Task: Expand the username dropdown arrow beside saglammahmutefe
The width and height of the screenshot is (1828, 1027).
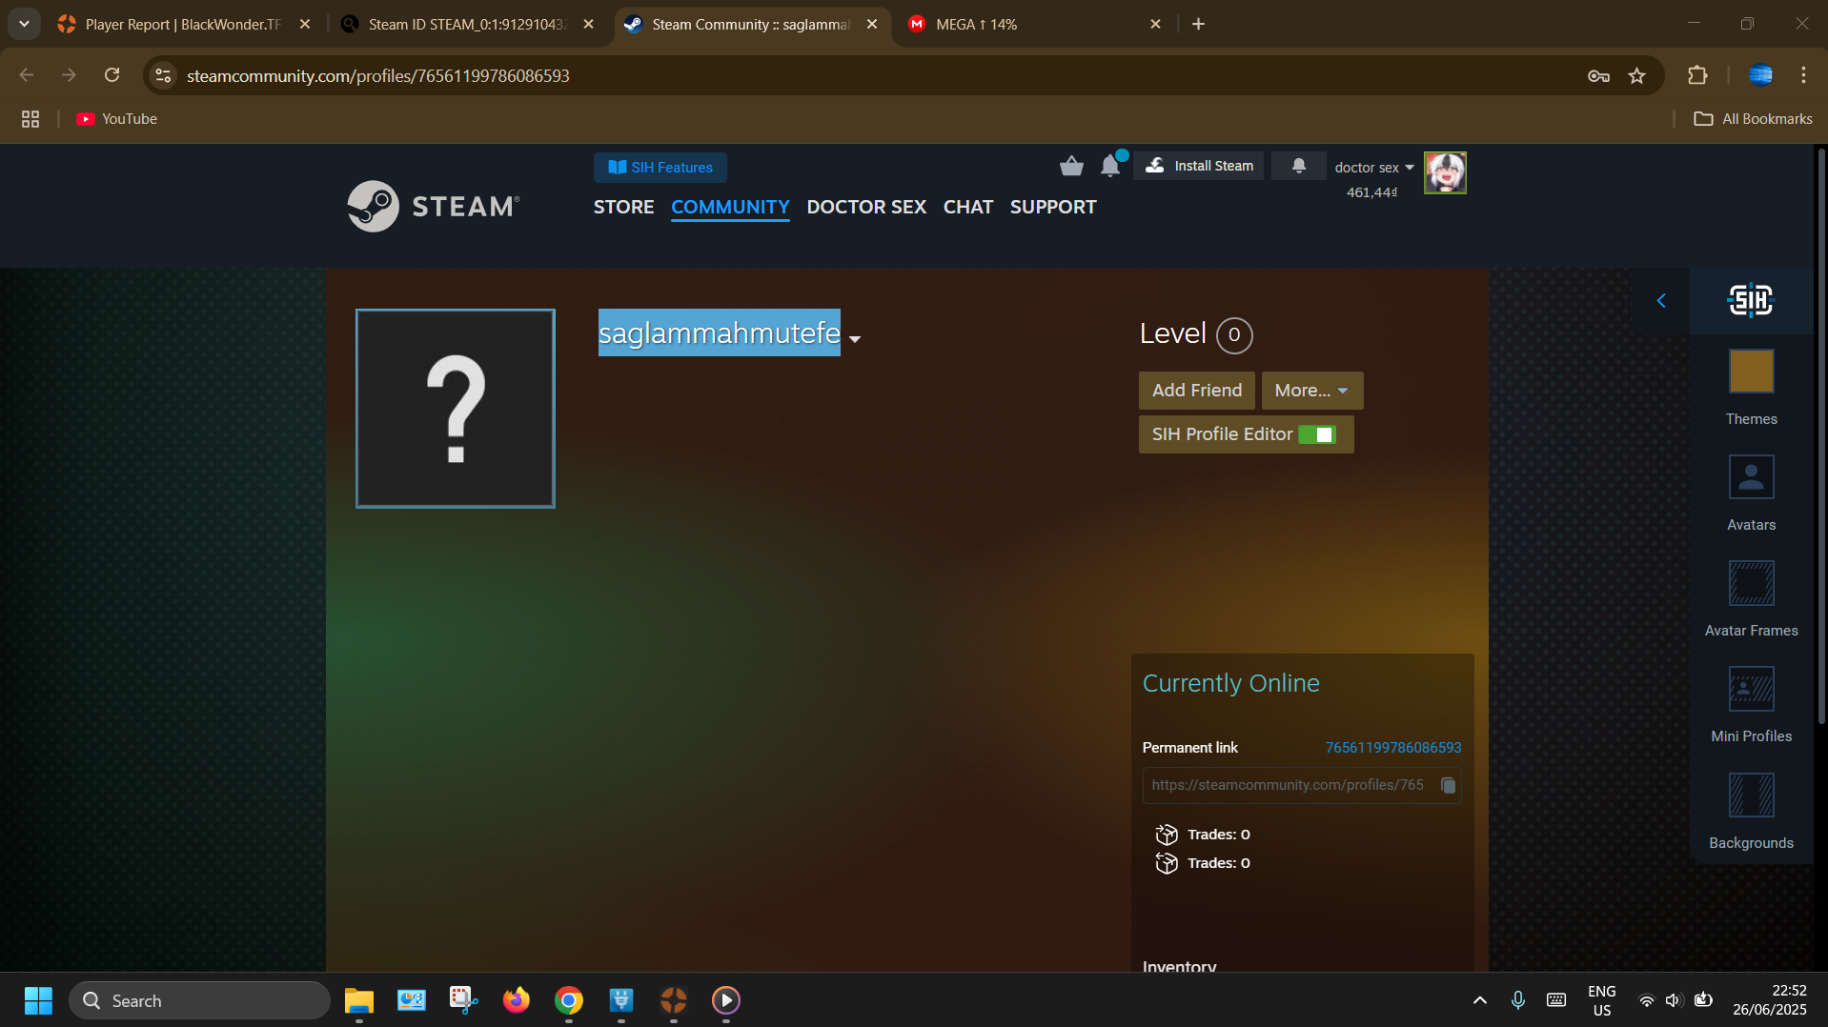Action: pyautogui.click(x=855, y=339)
